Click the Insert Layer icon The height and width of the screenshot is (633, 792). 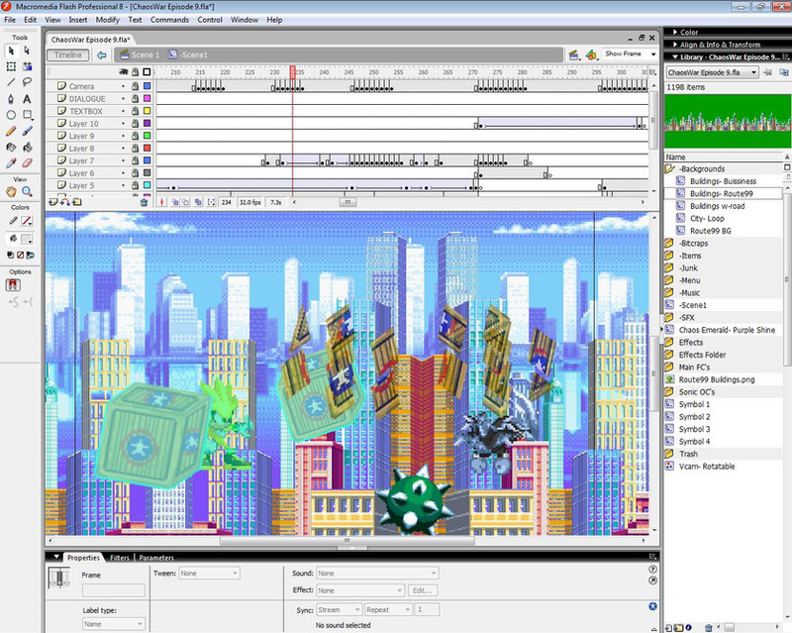pyautogui.click(x=52, y=202)
